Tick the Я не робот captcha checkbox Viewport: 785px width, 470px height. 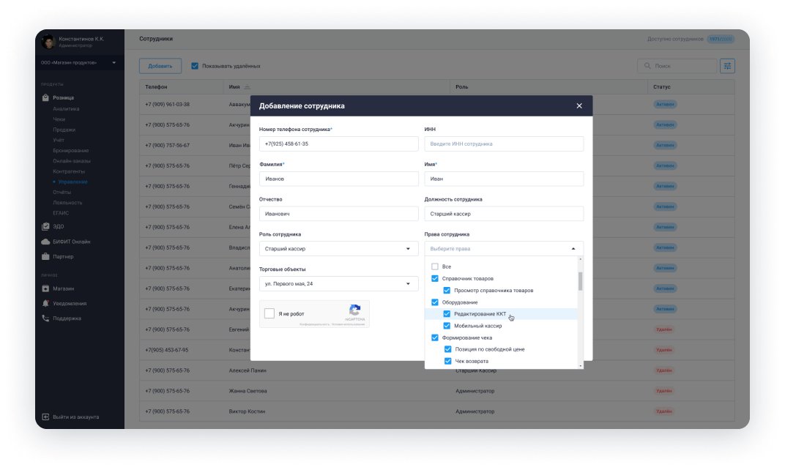pyautogui.click(x=269, y=314)
